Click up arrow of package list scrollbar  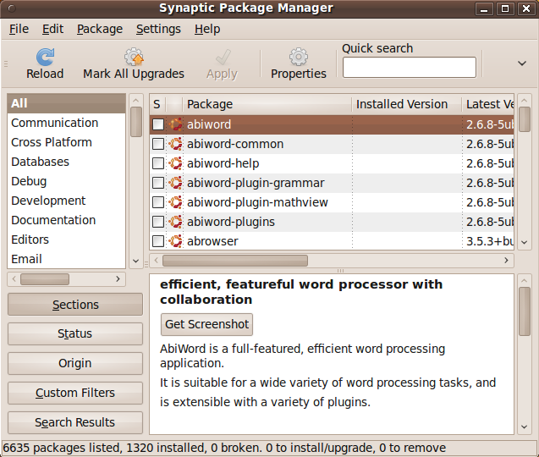(x=525, y=101)
